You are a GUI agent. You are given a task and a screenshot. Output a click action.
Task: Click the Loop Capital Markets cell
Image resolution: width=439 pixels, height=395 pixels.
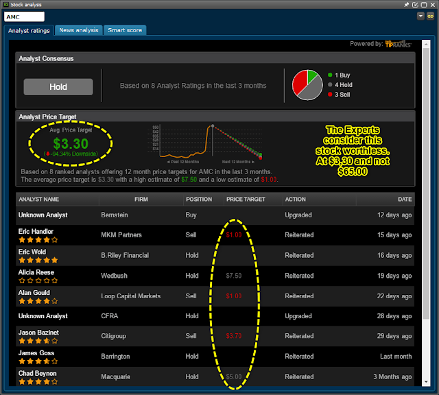point(131,296)
